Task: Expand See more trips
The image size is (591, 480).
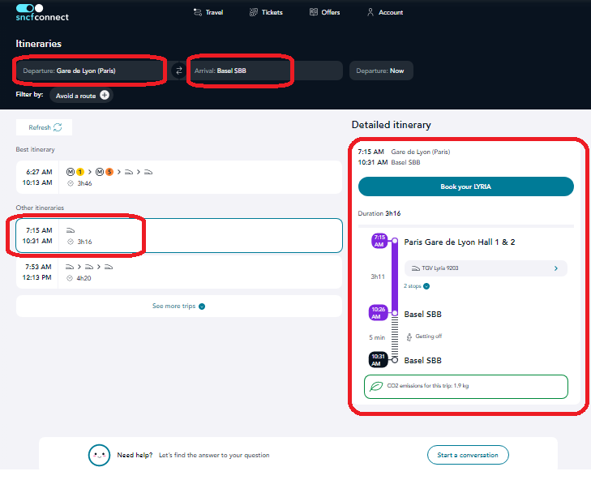Action: point(179,306)
